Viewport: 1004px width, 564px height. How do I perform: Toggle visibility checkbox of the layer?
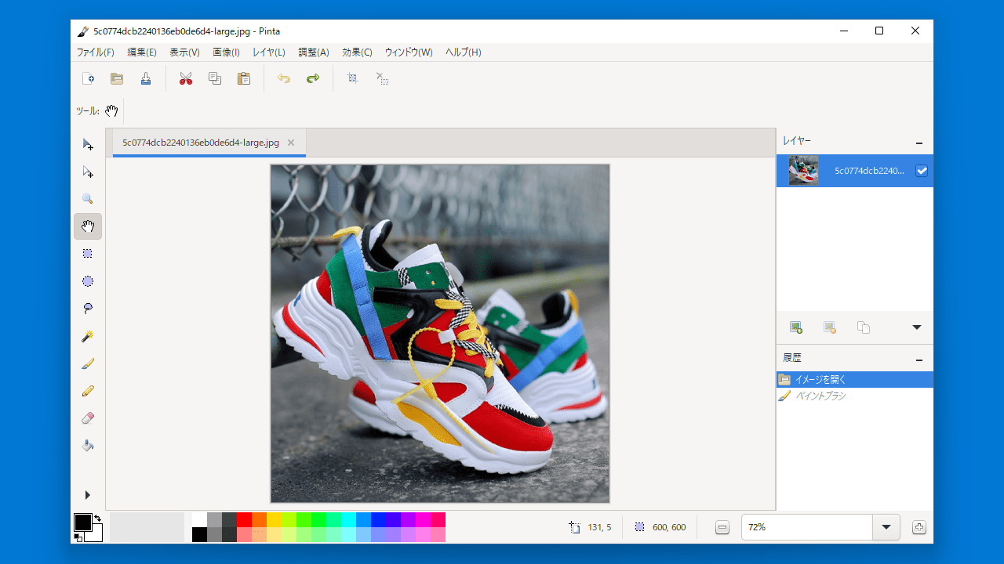922,171
